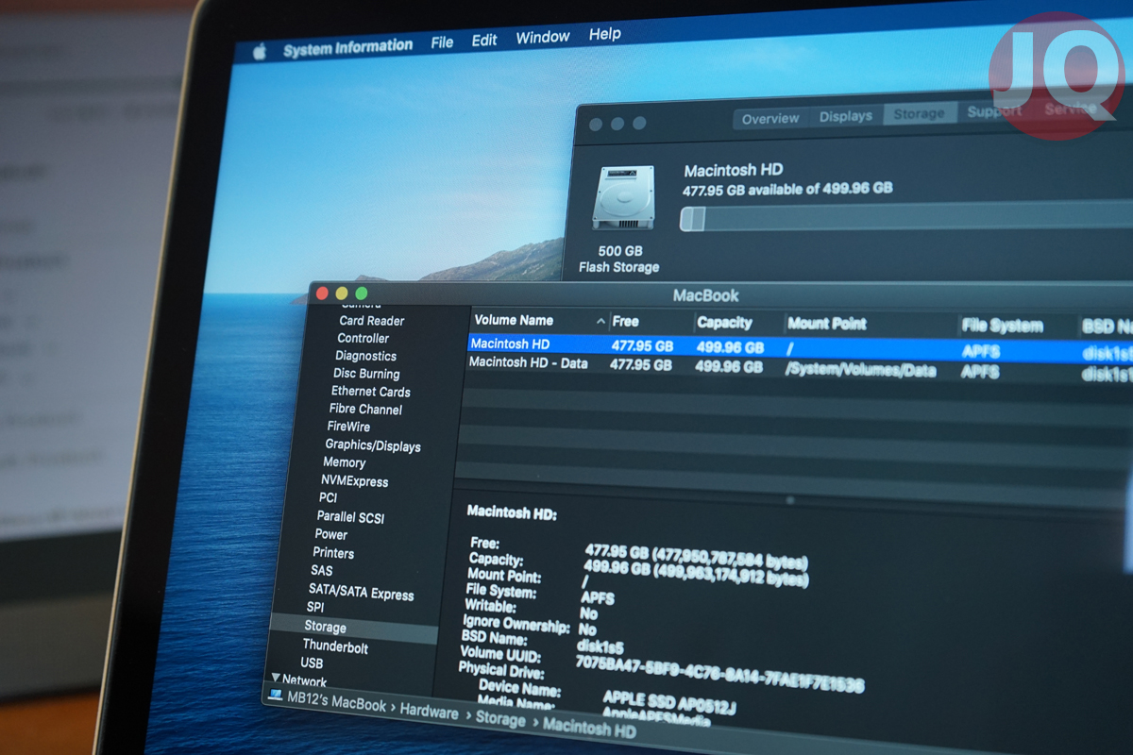Open the System Information menu

coord(347,47)
